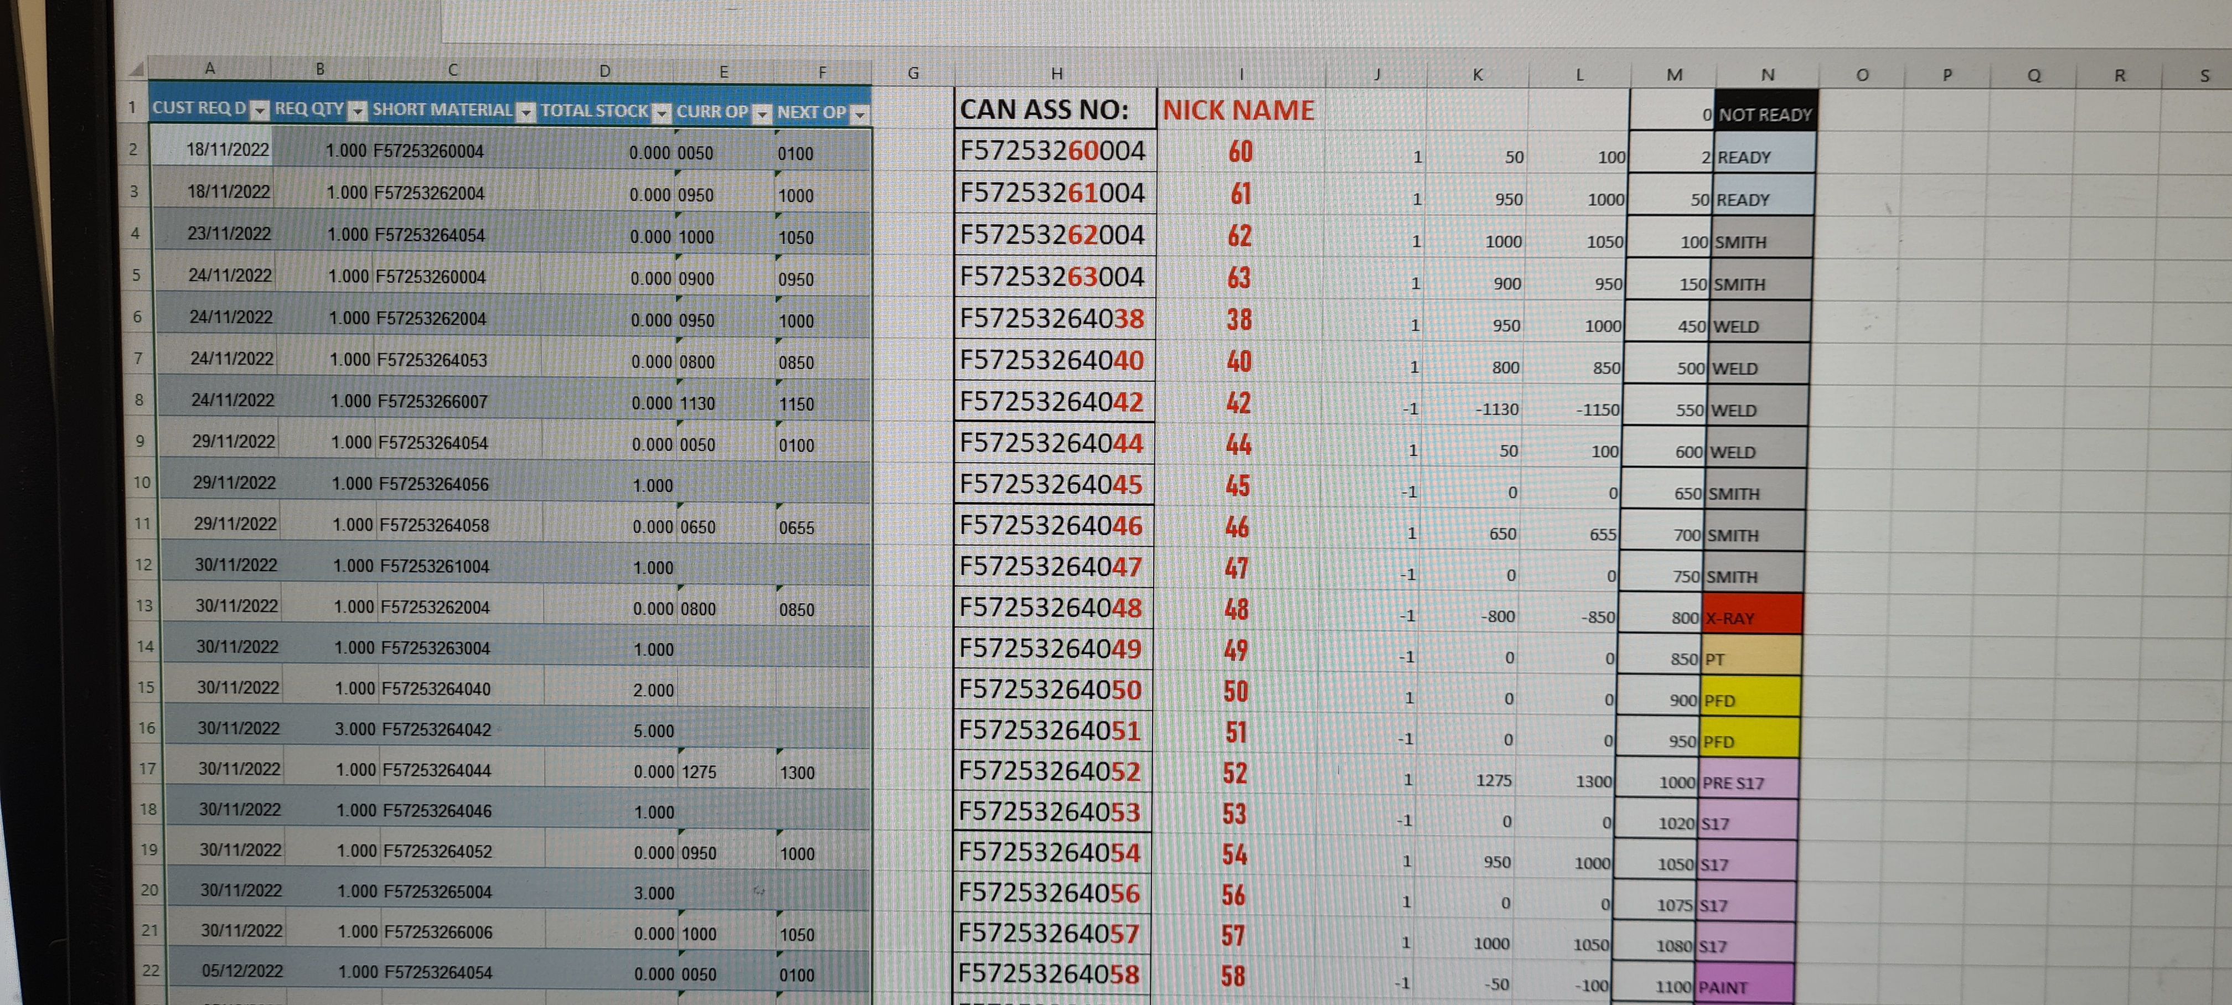Viewport: 2232px width, 1005px height.
Task: Click the NICK NAME header cell
Action: tap(1238, 110)
